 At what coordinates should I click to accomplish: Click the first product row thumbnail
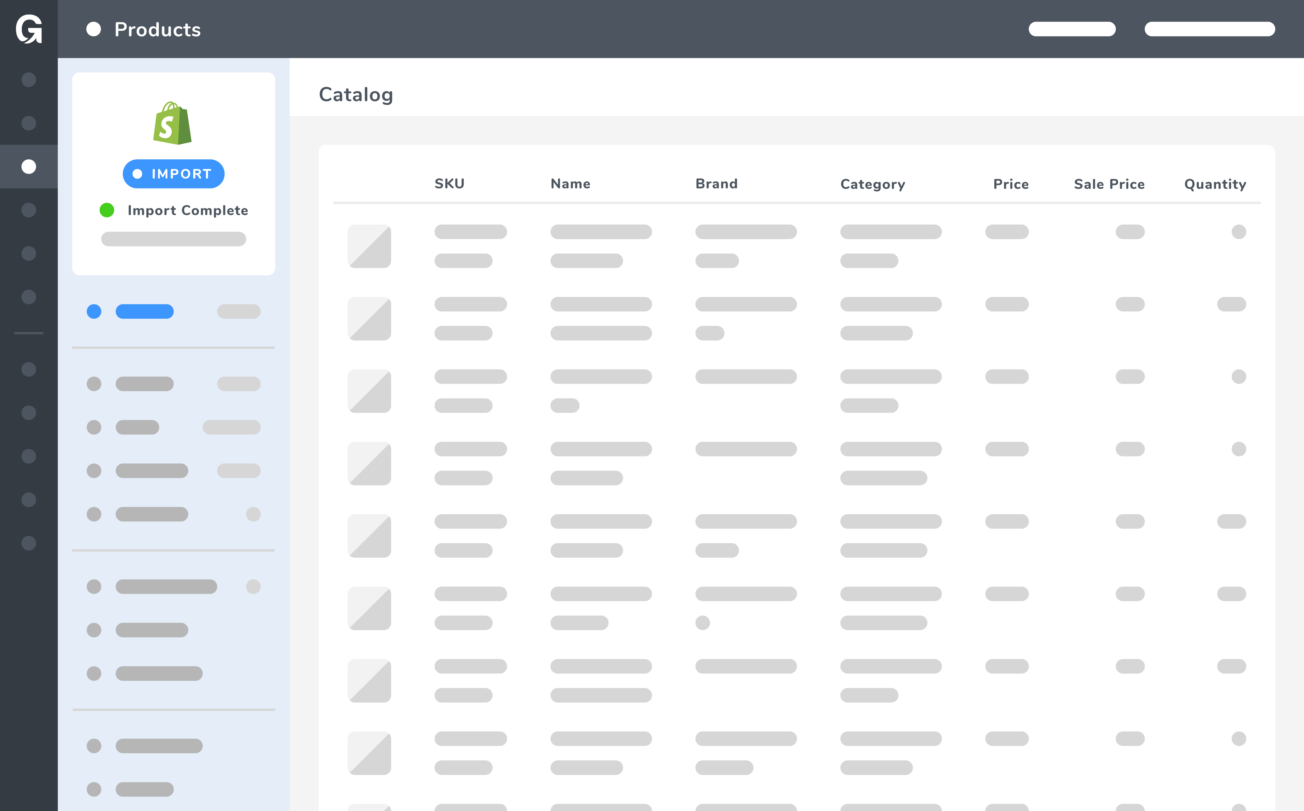click(369, 246)
